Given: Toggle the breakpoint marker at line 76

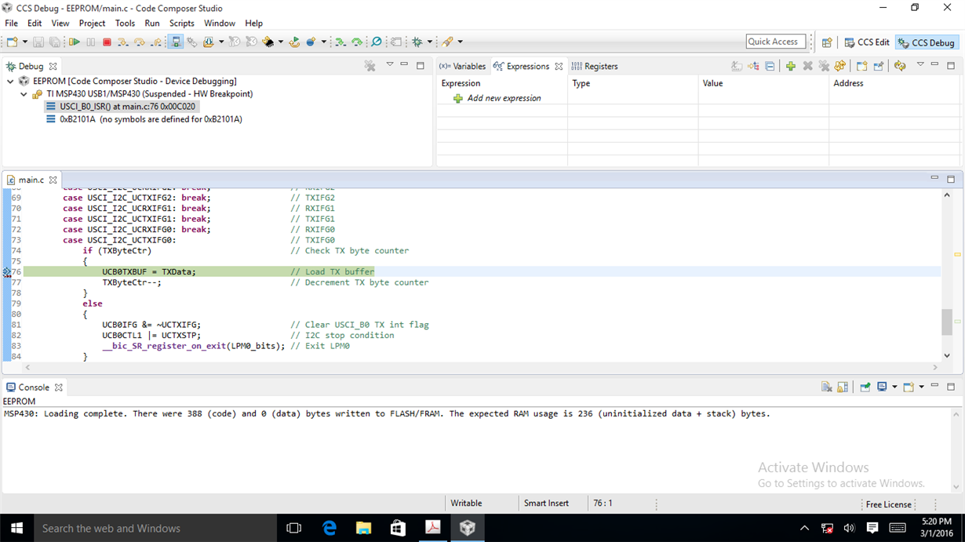Looking at the screenshot, I should (x=6, y=272).
